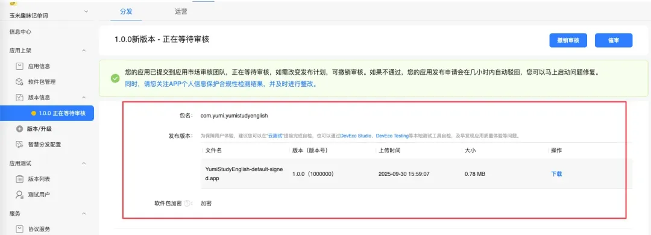Click the 大小 column header

pyautogui.click(x=470, y=150)
